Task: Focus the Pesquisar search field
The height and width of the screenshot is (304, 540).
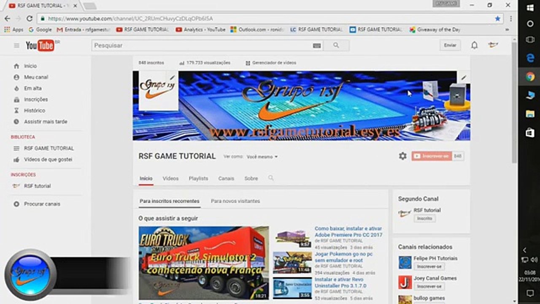Action: tap(202, 46)
